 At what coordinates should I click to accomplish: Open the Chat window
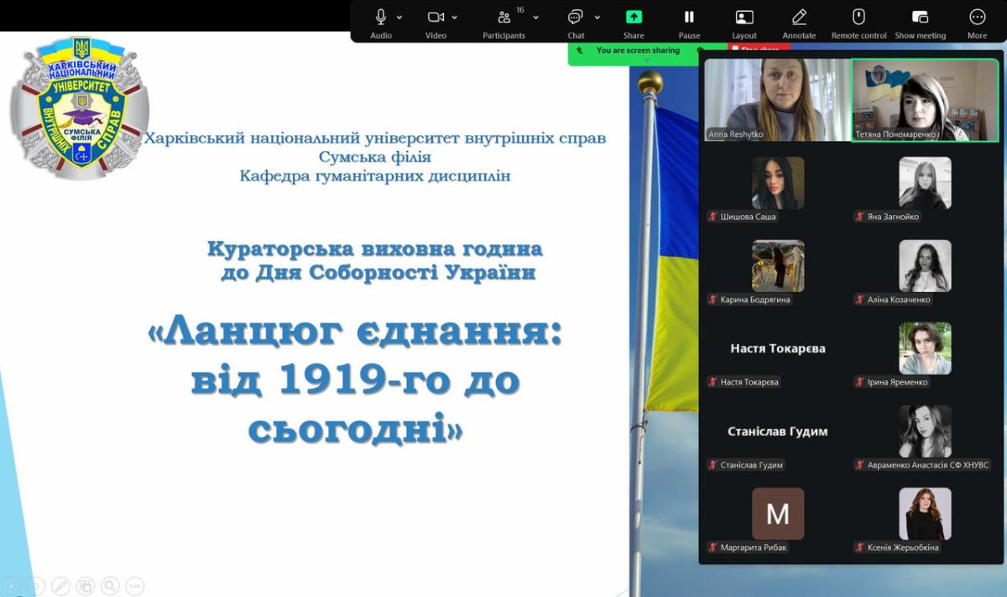(x=576, y=18)
